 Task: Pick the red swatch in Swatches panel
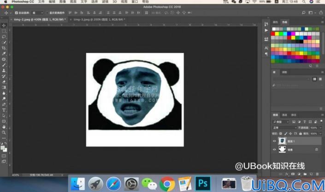tap(273, 34)
